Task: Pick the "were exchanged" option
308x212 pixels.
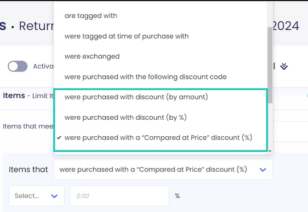Action: [x=92, y=56]
